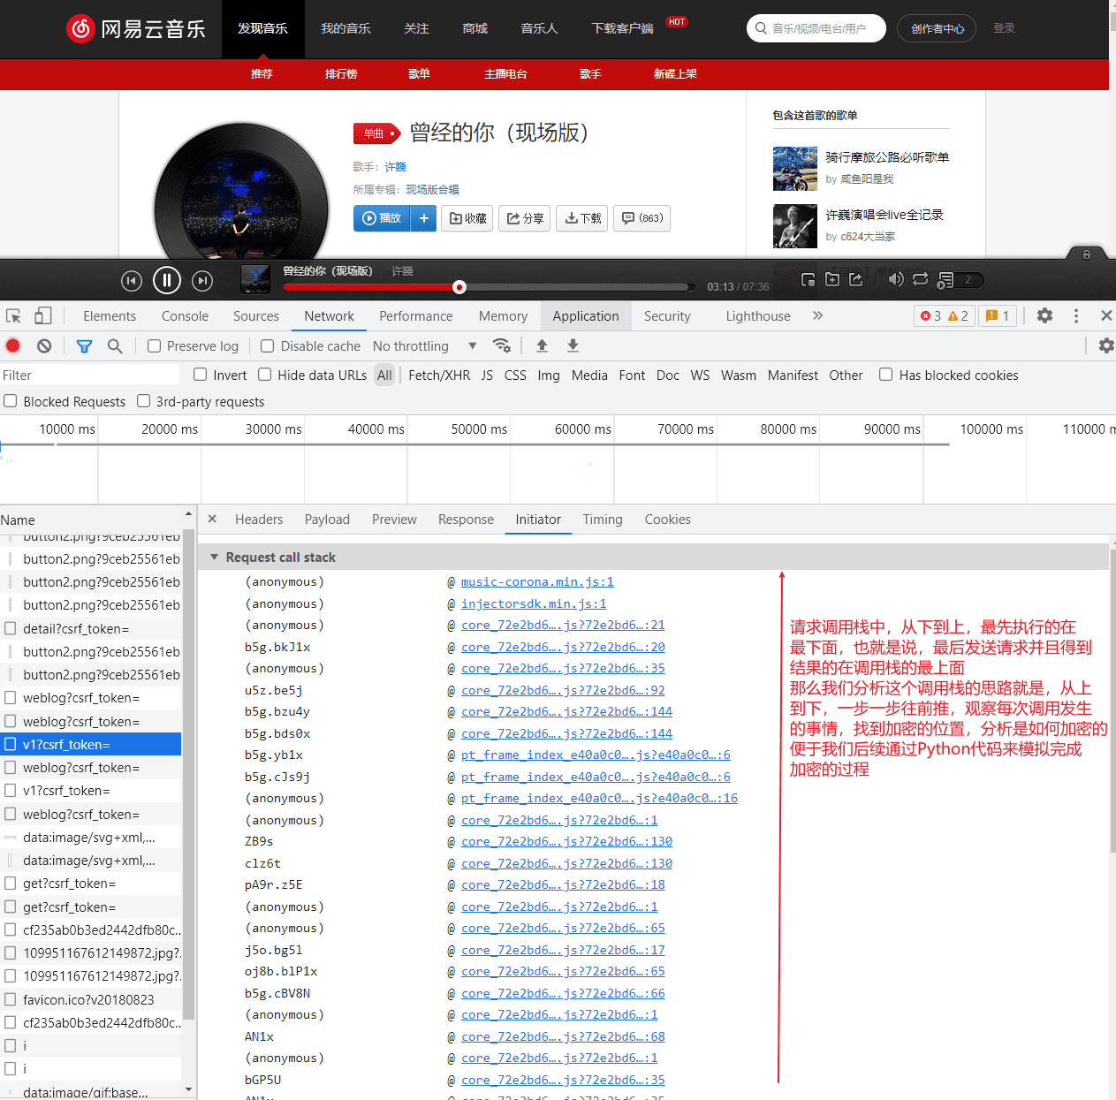Focus the network Filter text field
The image size is (1116, 1100).
coord(89,376)
